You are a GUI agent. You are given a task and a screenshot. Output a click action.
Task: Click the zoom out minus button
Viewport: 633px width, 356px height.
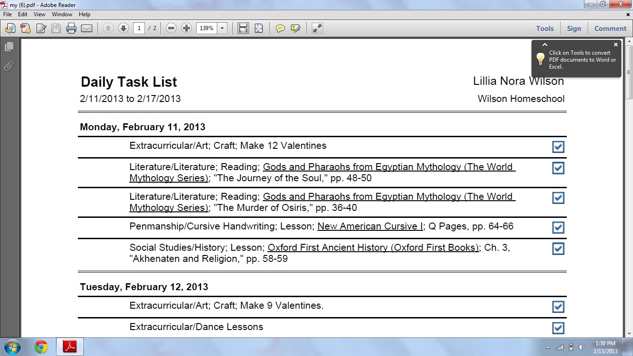point(171,29)
